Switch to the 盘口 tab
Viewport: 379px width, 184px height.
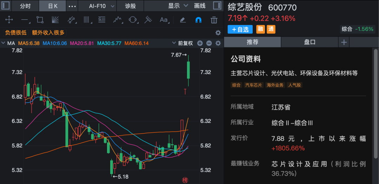tap(310, 42)
